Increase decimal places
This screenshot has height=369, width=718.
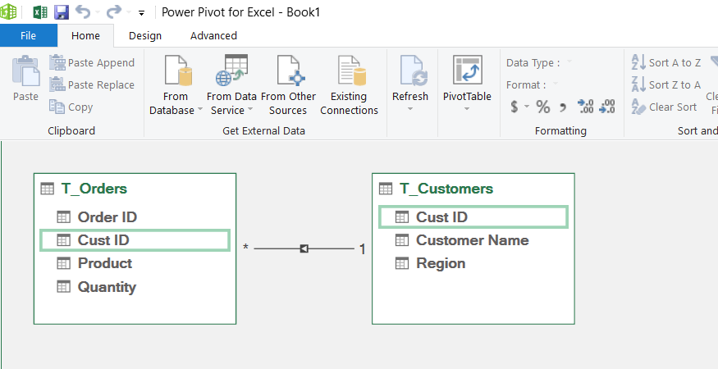click(x=586, y=107)
